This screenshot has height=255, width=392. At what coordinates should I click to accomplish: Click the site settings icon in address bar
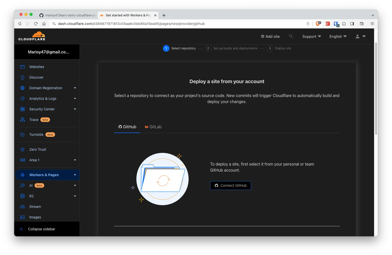[x=54, y=24]
